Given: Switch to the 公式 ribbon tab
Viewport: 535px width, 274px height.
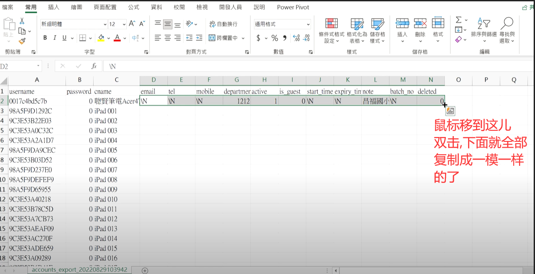Looking at the screenshot, I should [x=133, y=7].
